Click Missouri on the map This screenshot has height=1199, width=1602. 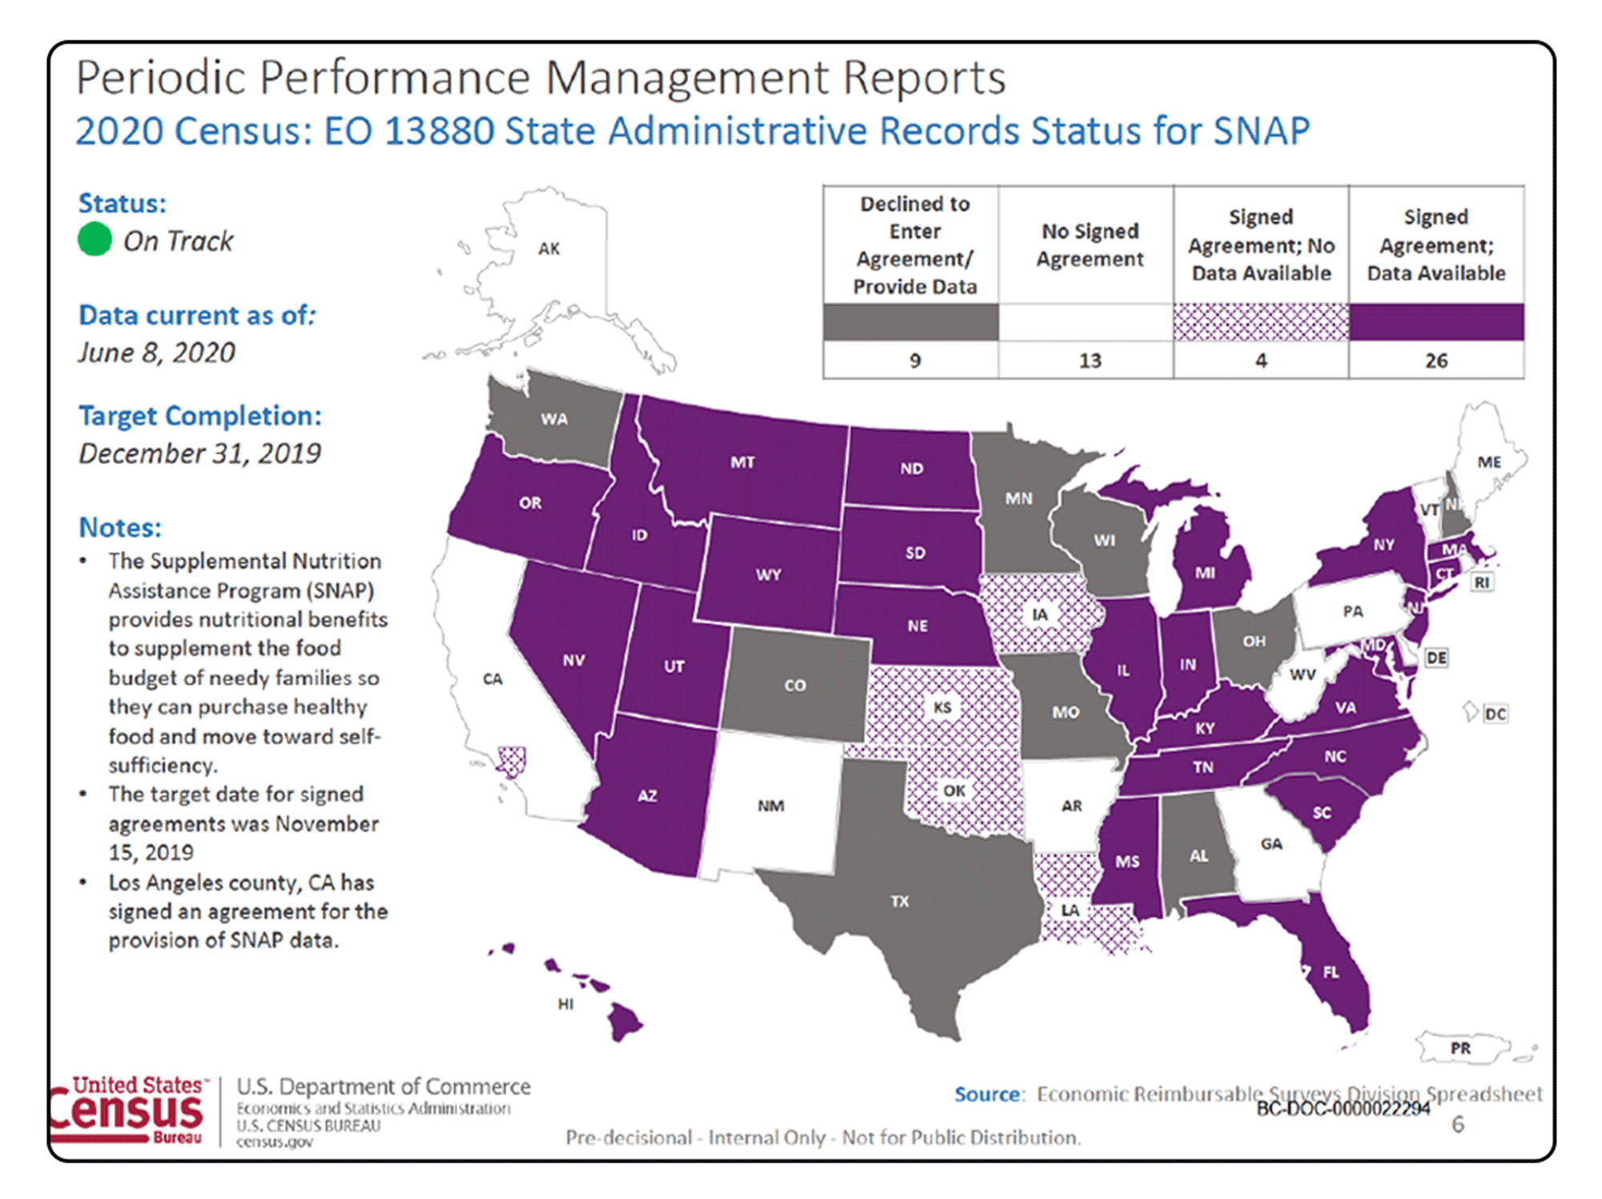point(1065,710)
